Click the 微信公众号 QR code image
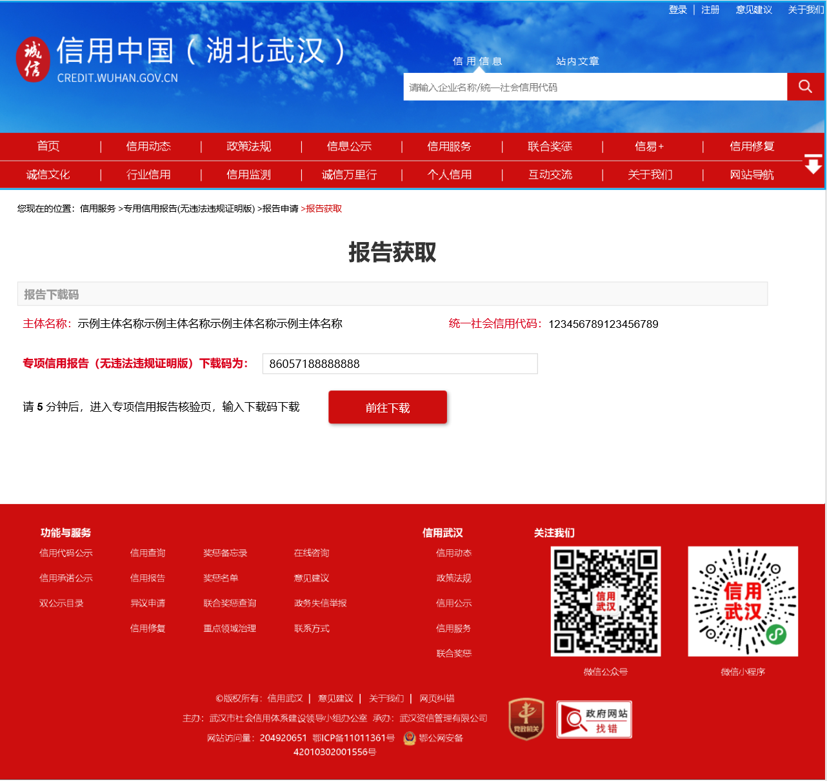The height and width of the screenshot is (781, 827). [x=605, y=602]
